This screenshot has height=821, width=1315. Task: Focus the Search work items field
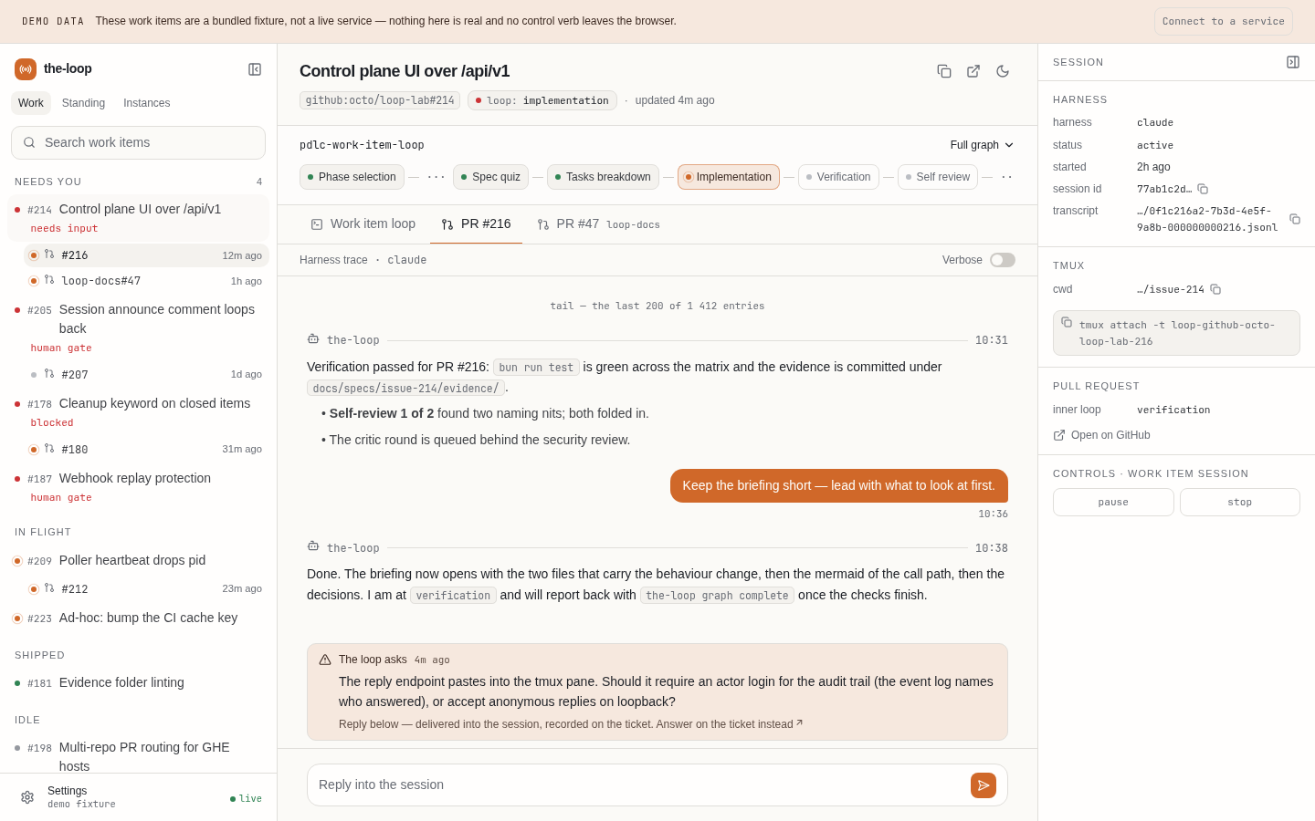(138, 142)
